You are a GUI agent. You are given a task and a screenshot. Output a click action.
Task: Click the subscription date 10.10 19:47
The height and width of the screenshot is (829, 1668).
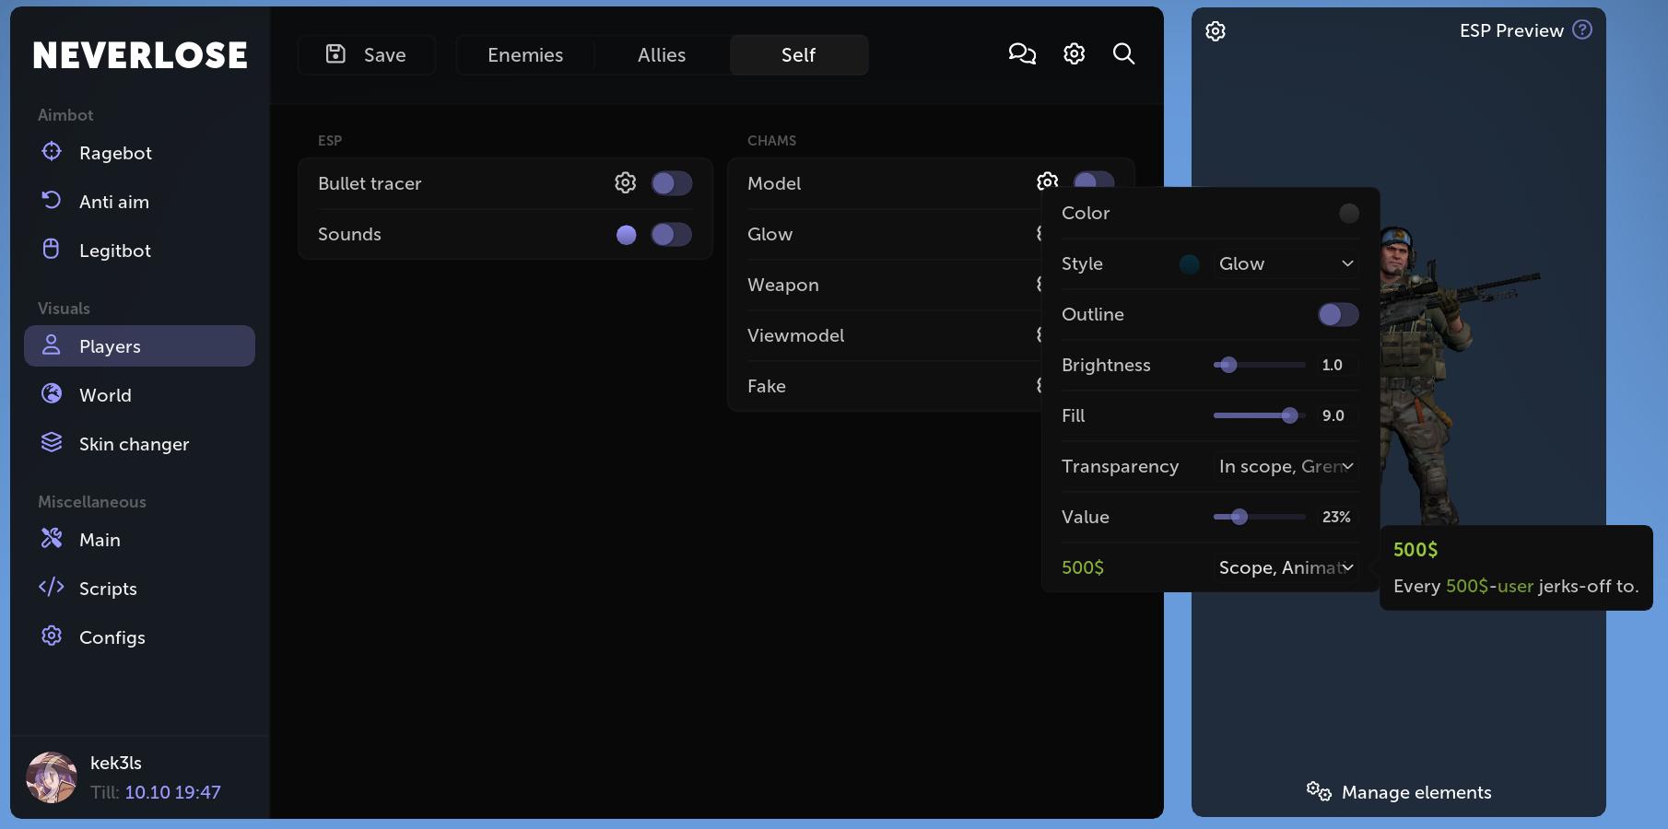pyautogui.click(x=173, y=792)
